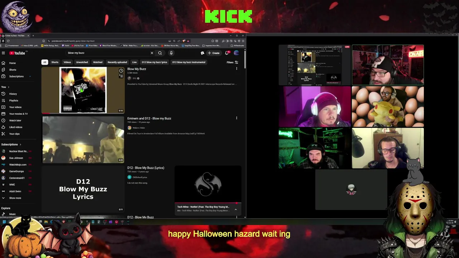
Task: Open Shorts in sidebar
Action: [13, 70]
